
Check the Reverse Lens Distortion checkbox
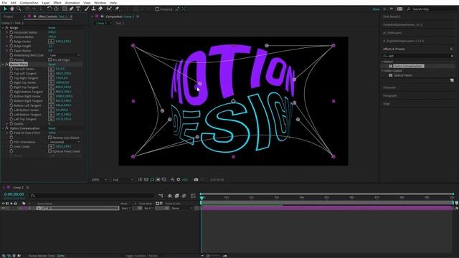tap(49, 138)
